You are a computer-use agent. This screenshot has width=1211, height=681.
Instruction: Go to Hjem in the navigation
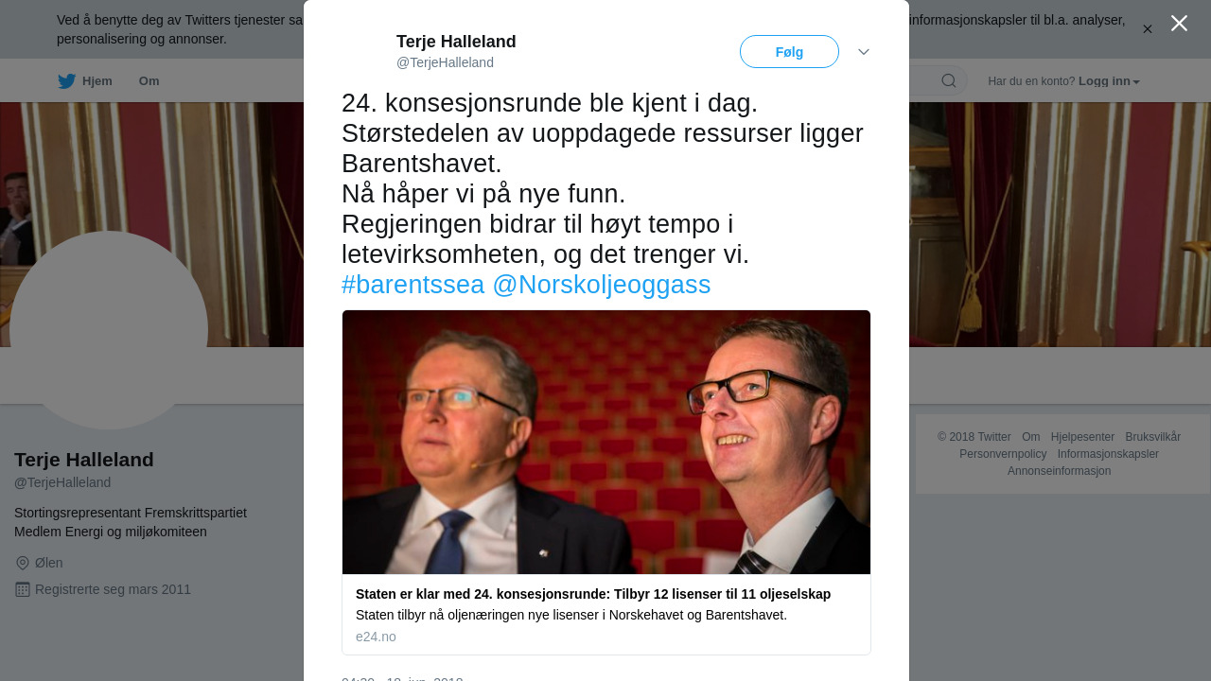[x=97, y=81]
